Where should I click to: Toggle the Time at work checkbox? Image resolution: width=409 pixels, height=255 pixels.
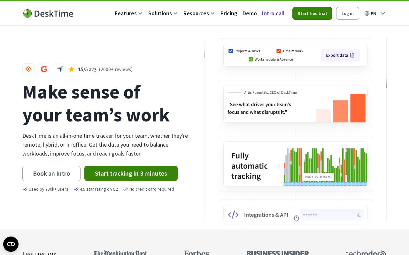point(279,51)
